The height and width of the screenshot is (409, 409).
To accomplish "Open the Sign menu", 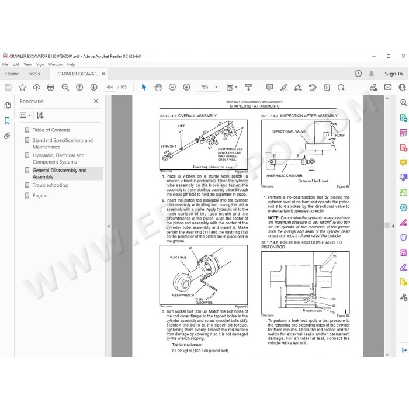I will pyautogui.click(x=40, y=64).
